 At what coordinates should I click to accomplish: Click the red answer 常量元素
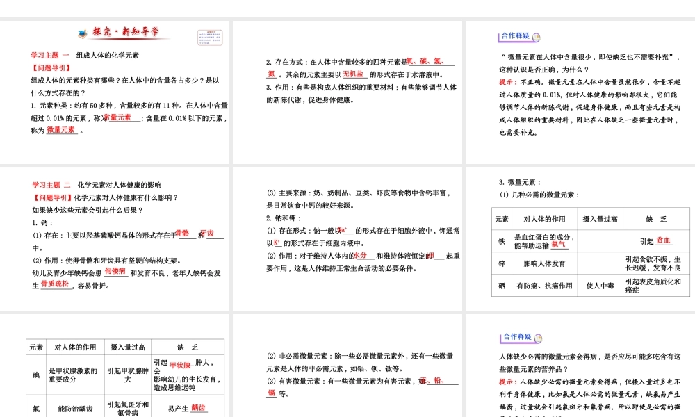pos(118,117)
